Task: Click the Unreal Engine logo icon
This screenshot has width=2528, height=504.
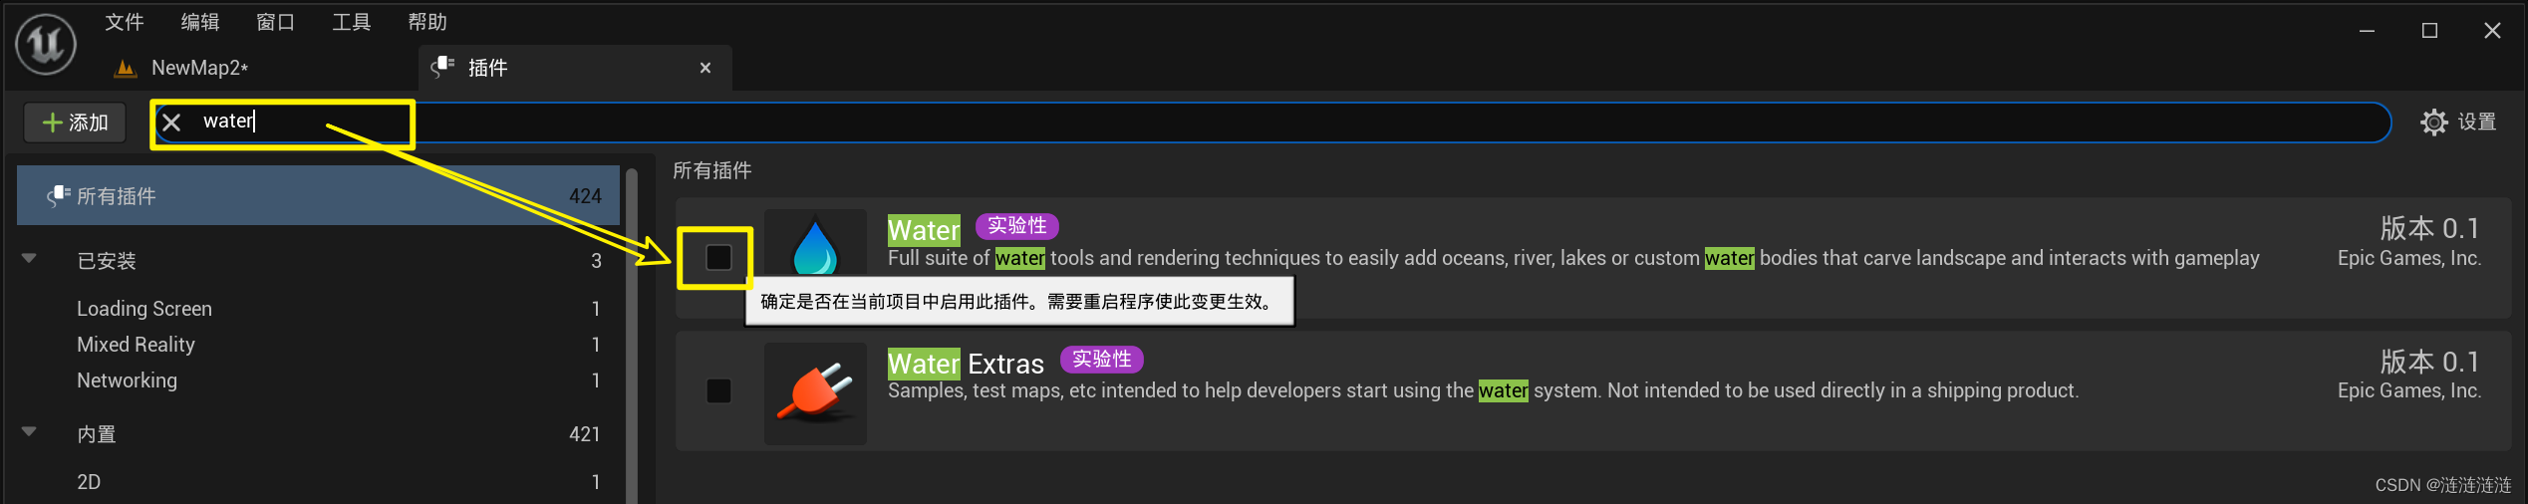Action: 46,44
